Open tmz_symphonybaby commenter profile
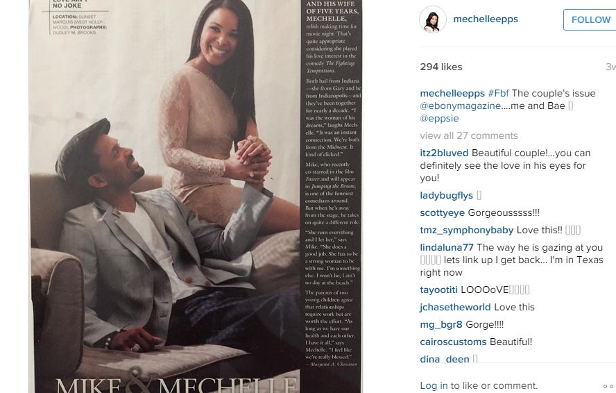The image size is (616, 393). point(467,230)
